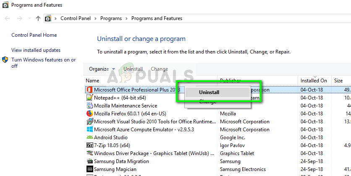Sort list by Installed On column
351x176 pixels.
pyautogui.click(x=314, y=80)
